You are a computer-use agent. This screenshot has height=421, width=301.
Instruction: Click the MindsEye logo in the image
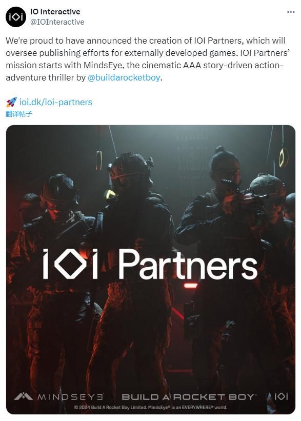click(58, 396)
